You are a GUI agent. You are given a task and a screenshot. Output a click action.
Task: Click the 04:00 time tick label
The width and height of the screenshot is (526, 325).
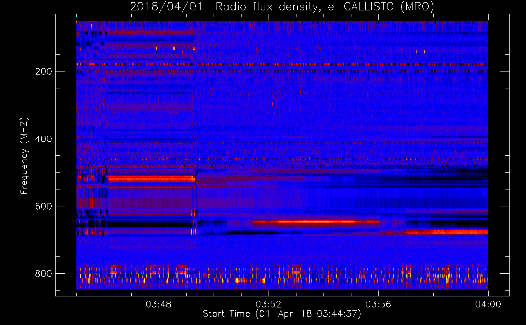point(488,305)
